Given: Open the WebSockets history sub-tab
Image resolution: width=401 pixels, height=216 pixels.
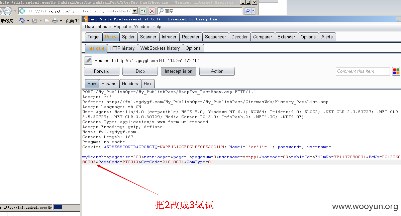Looking at the screenshot, I should click(x=160, y=48).
